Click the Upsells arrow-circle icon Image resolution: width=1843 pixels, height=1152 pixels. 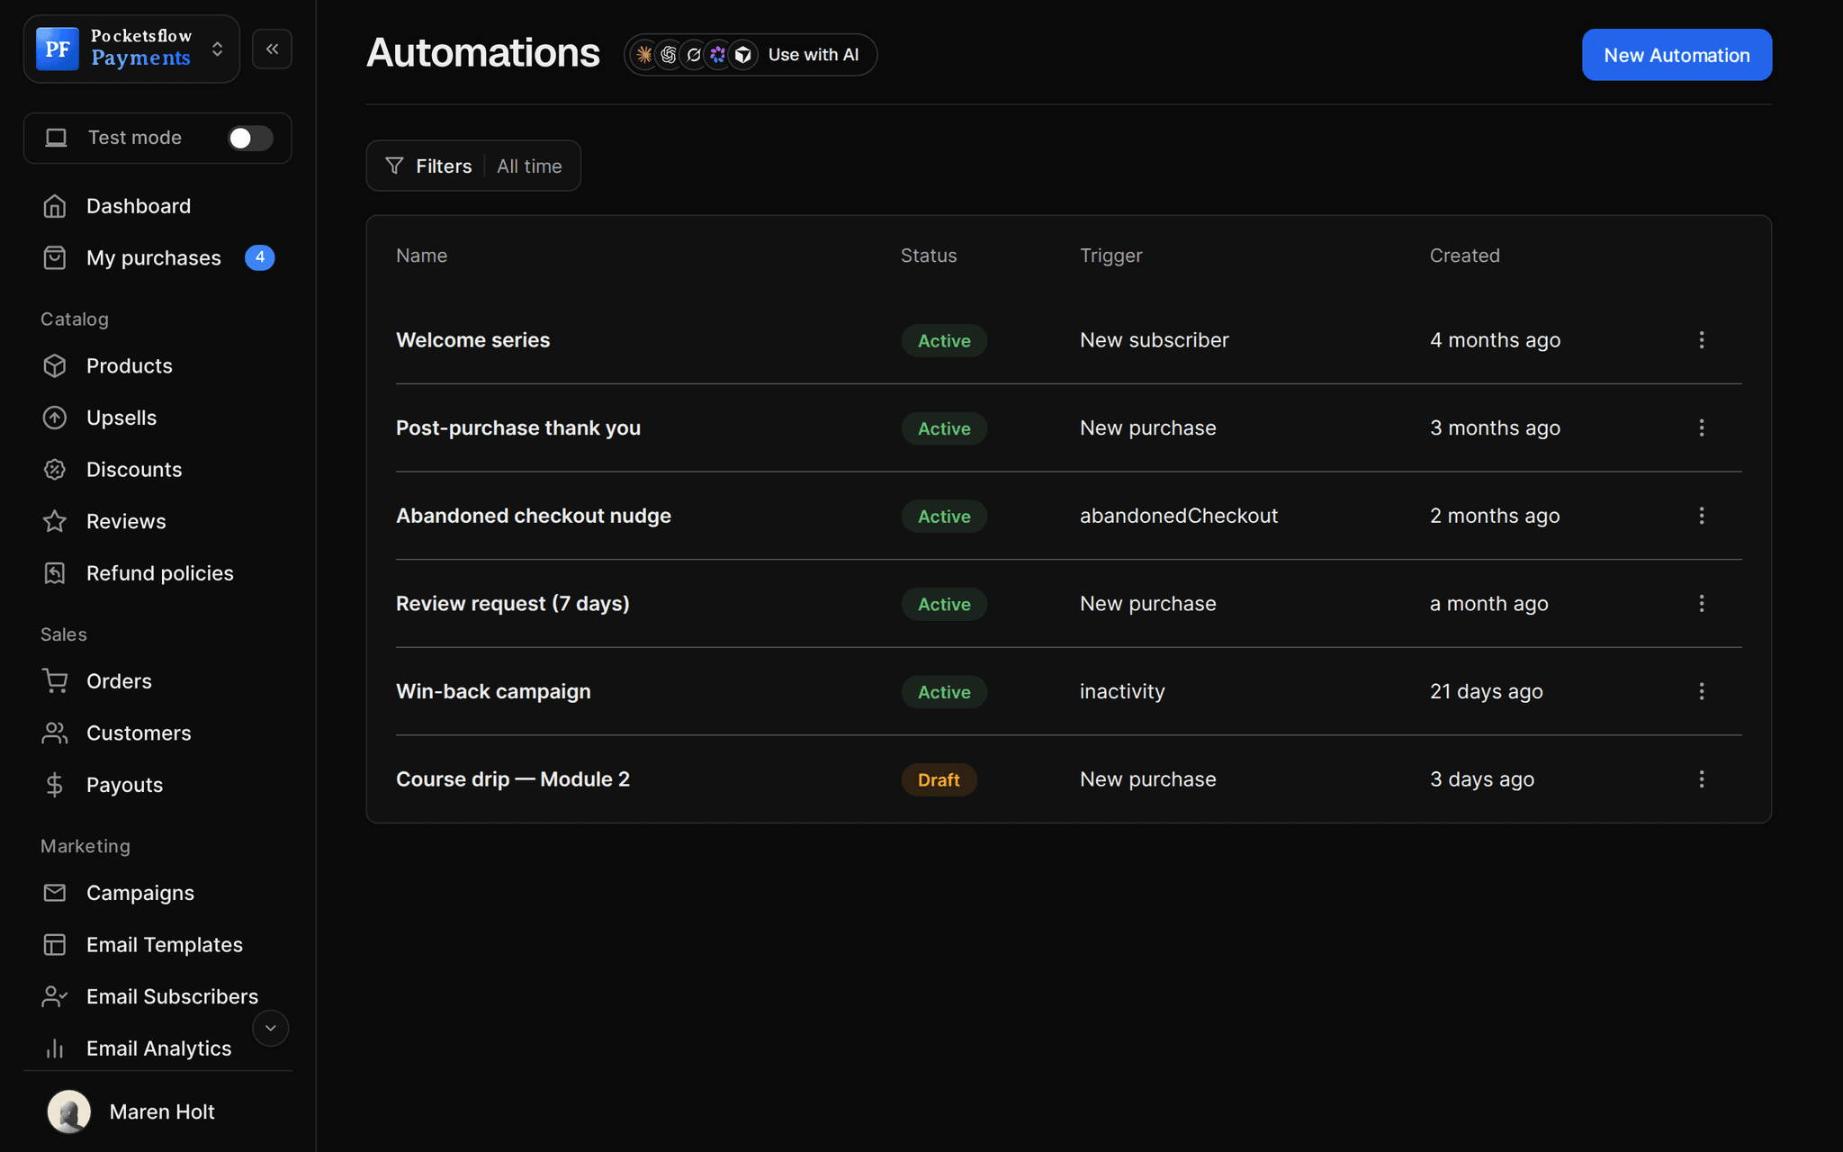(55, 418)
